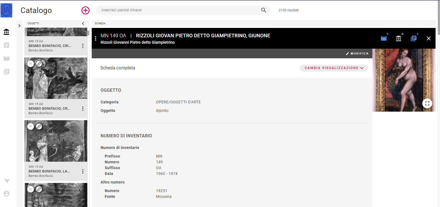The height and width of the screenshot is (207, 440).
Task: Open the museum section in left sidebar
Action: (x=6, y=32)
